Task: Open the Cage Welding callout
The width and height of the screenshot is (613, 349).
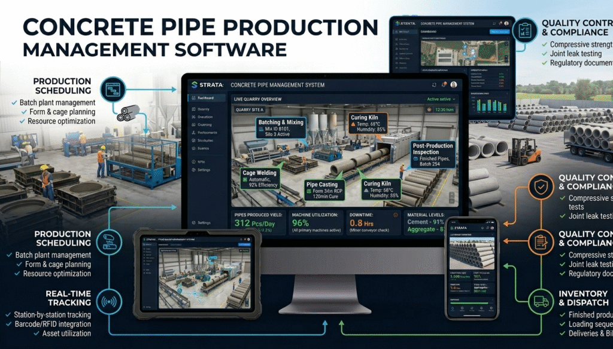Action: [x=260, y=179]
